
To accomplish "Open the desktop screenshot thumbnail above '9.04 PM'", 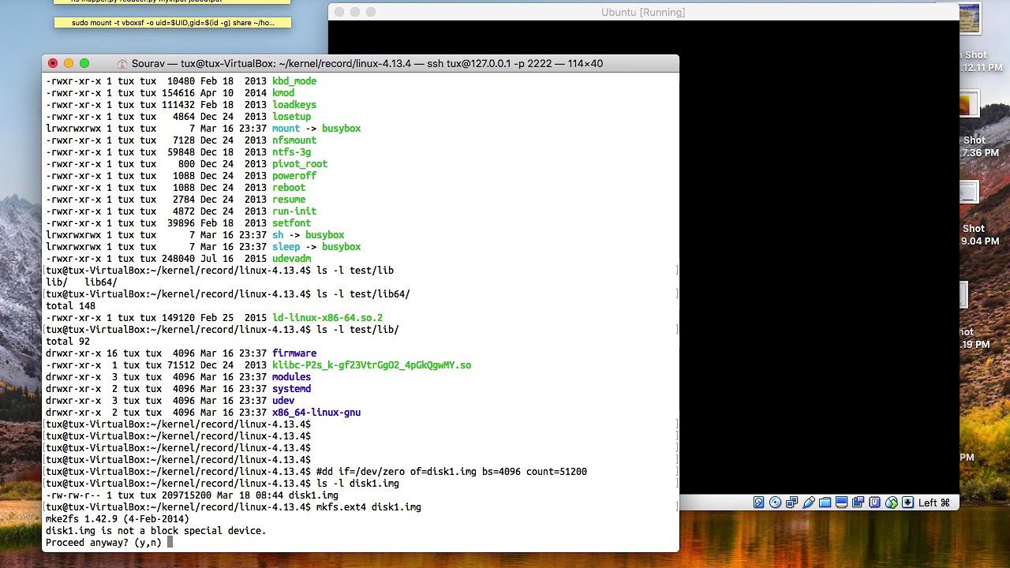I will (x=969, y=192).
